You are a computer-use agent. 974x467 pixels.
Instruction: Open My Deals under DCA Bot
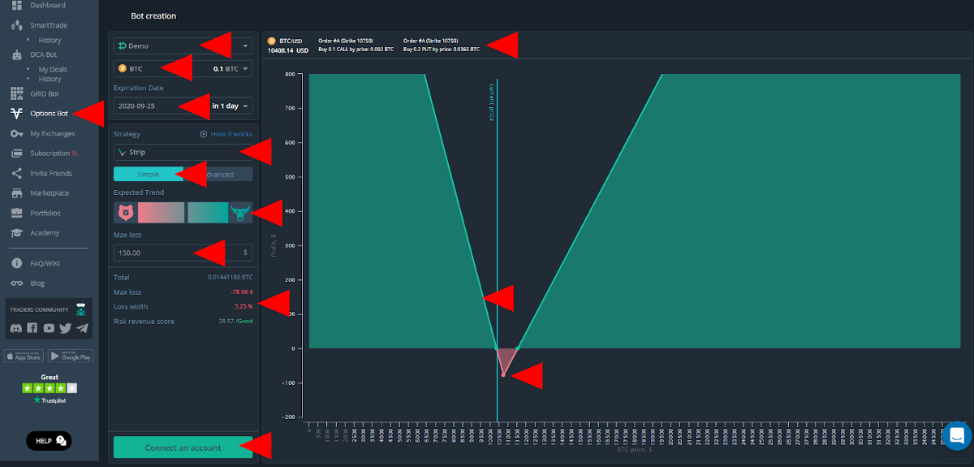click(53, 69)
